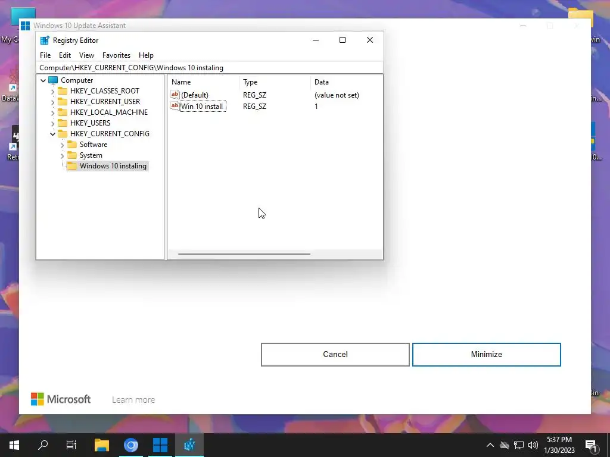Open the Learn more link
The image size is (610, 457).
pos(133,399)
